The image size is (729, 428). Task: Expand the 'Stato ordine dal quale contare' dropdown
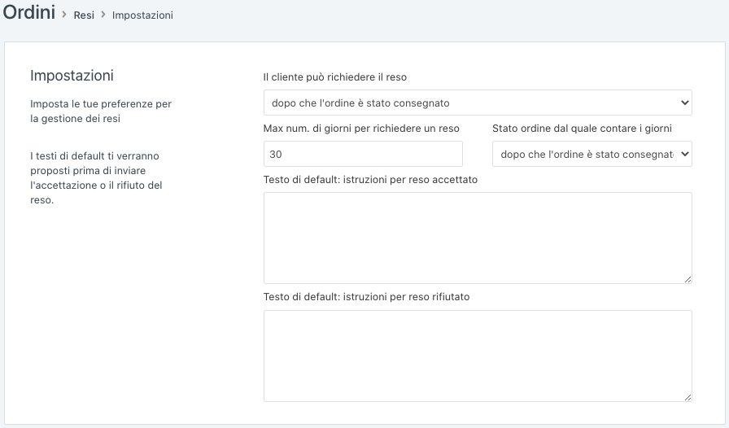591,154
